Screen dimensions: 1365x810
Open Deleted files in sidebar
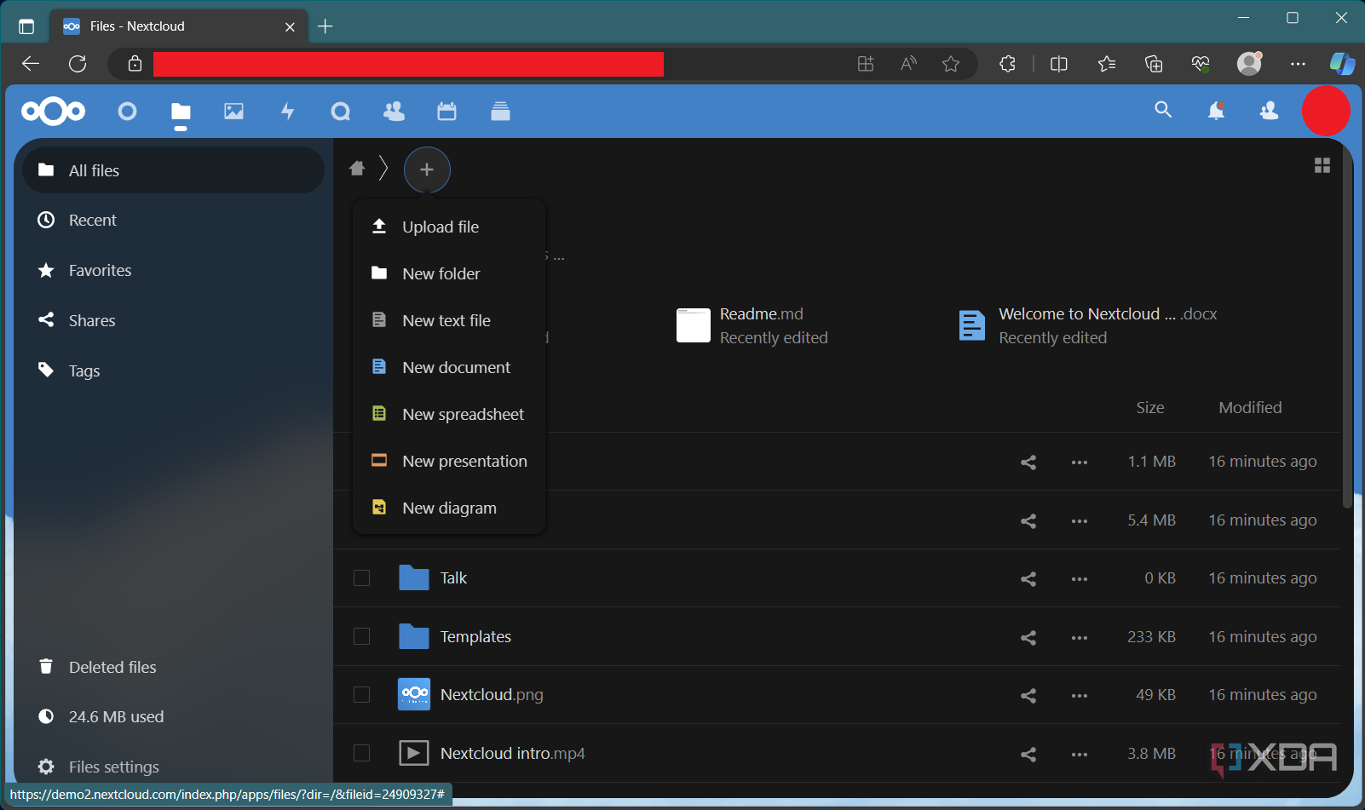[x=112, y=667]
